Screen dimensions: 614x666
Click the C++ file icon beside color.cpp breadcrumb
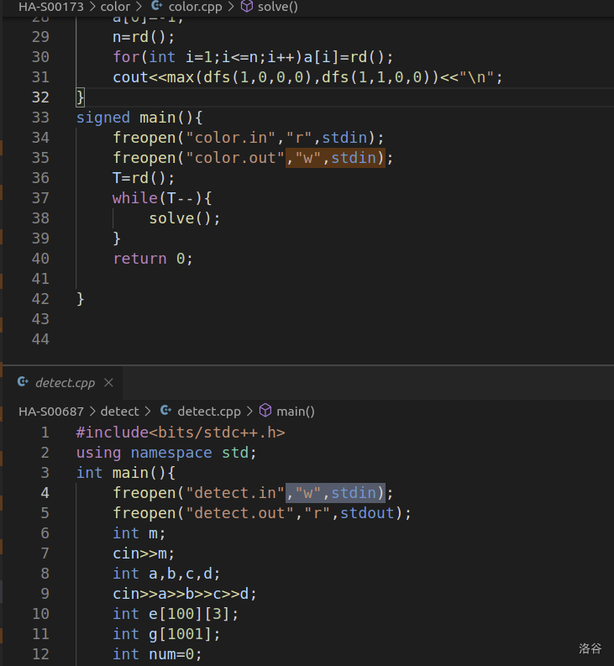(x=156, y=7)
